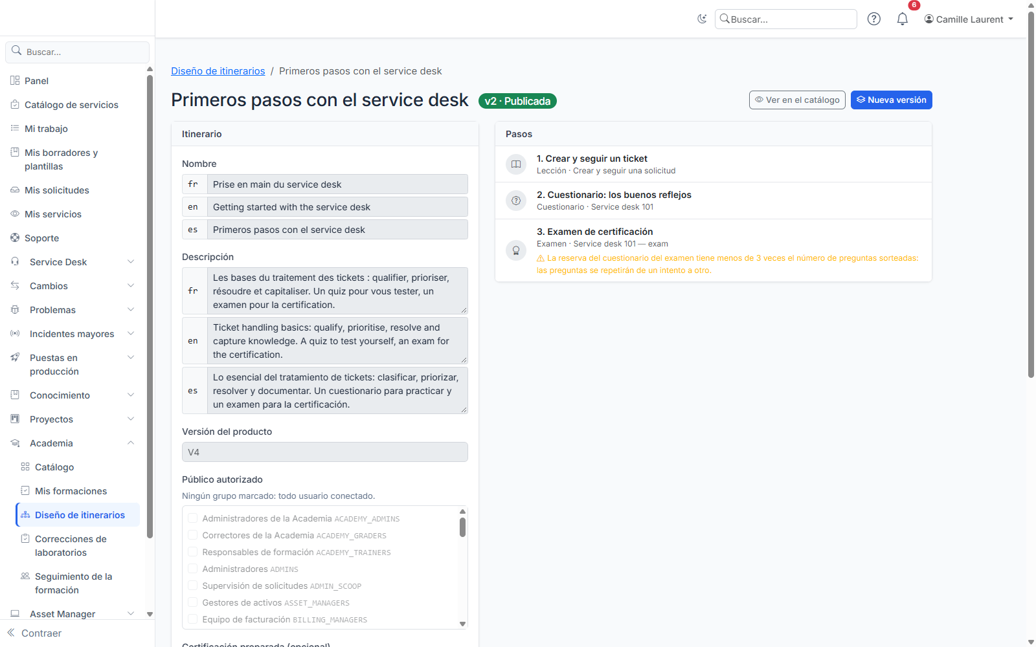Check Responsables de formación checkbox

192,552
